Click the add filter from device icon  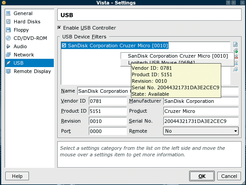click(236, 51)
